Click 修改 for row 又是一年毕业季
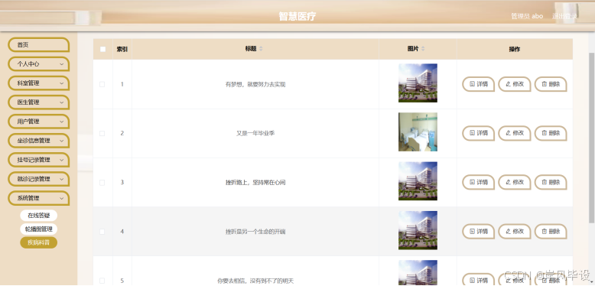The width and height of the screenshot is (595, 286). point(515,133)
